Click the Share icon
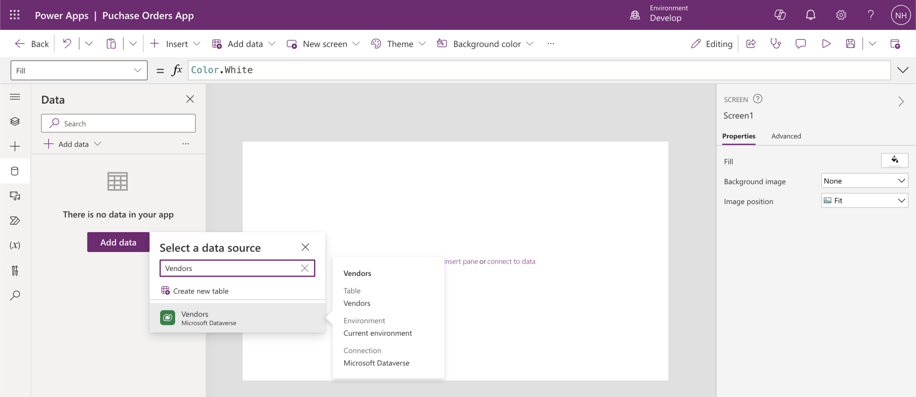The height and width of the screenshot is (397, 916). pos(751,44)
